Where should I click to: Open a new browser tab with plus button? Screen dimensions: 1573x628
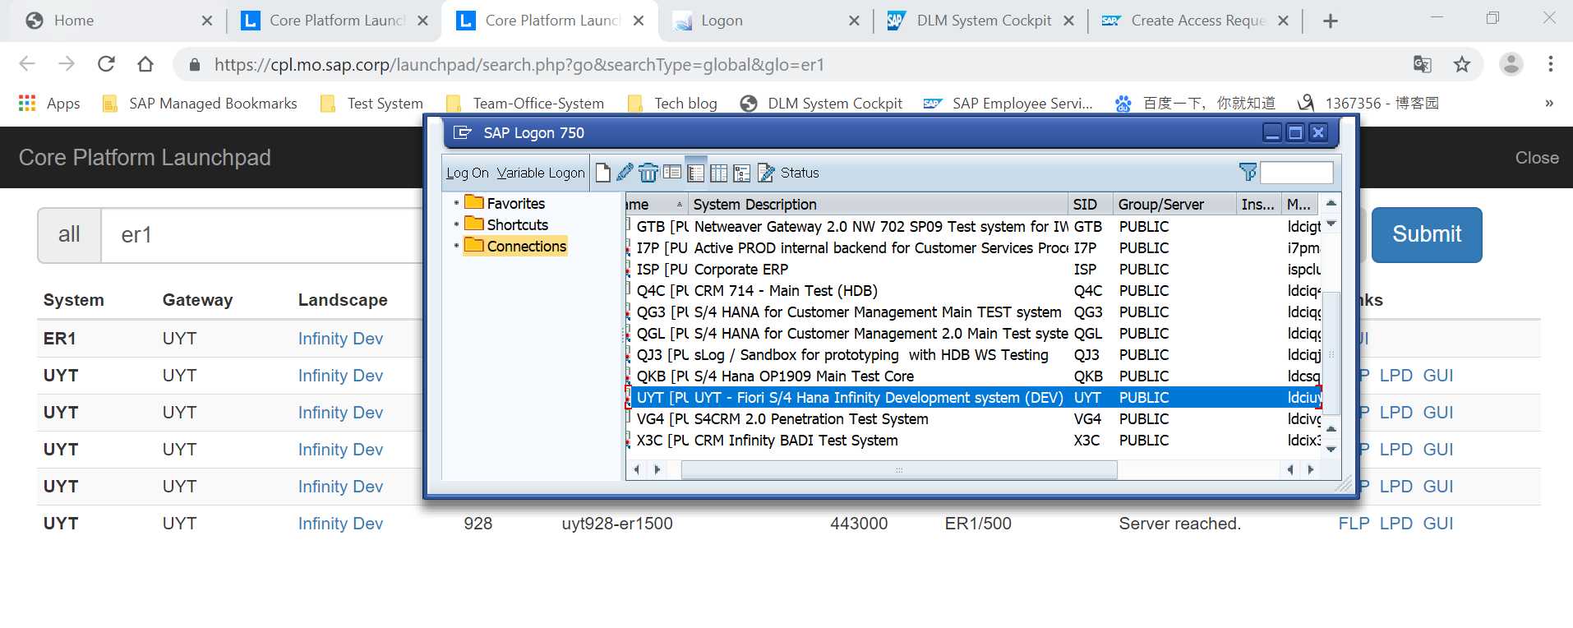[1331, 21]
